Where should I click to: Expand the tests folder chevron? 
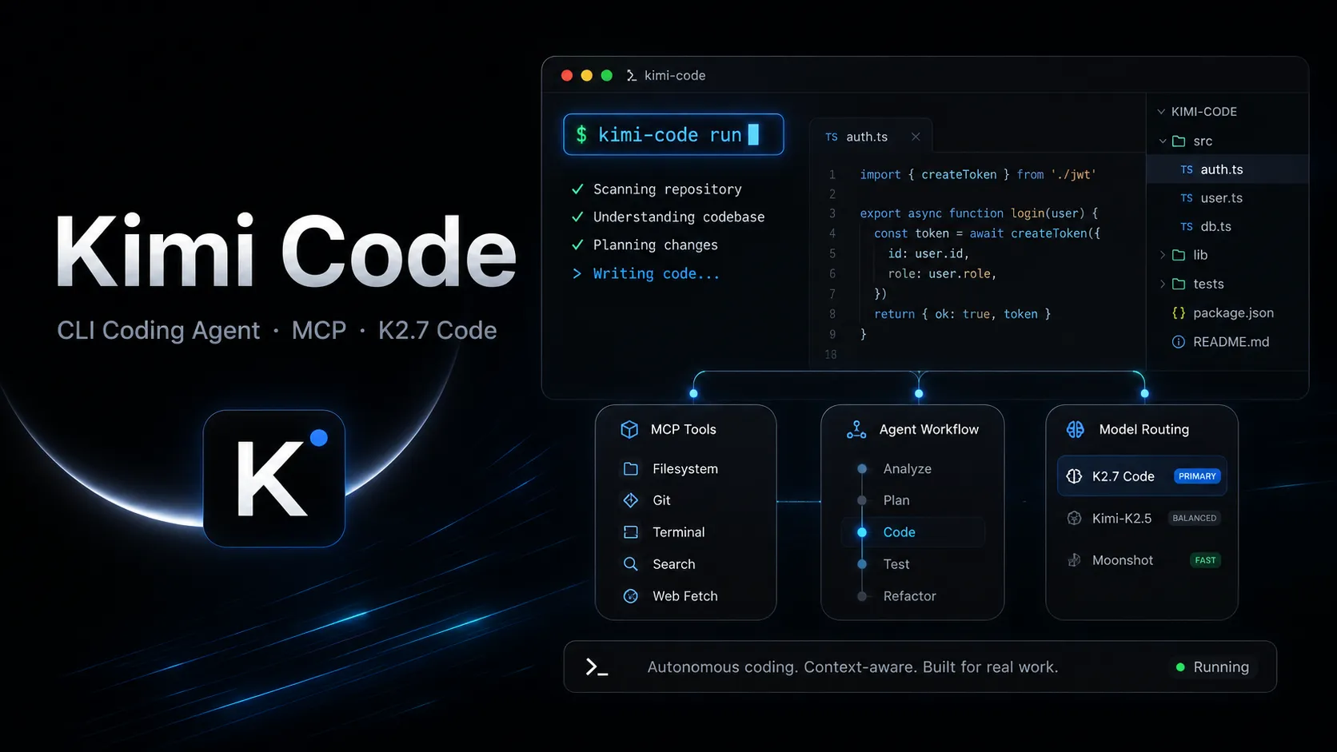pyautogui.click(x=1163, y=284)
